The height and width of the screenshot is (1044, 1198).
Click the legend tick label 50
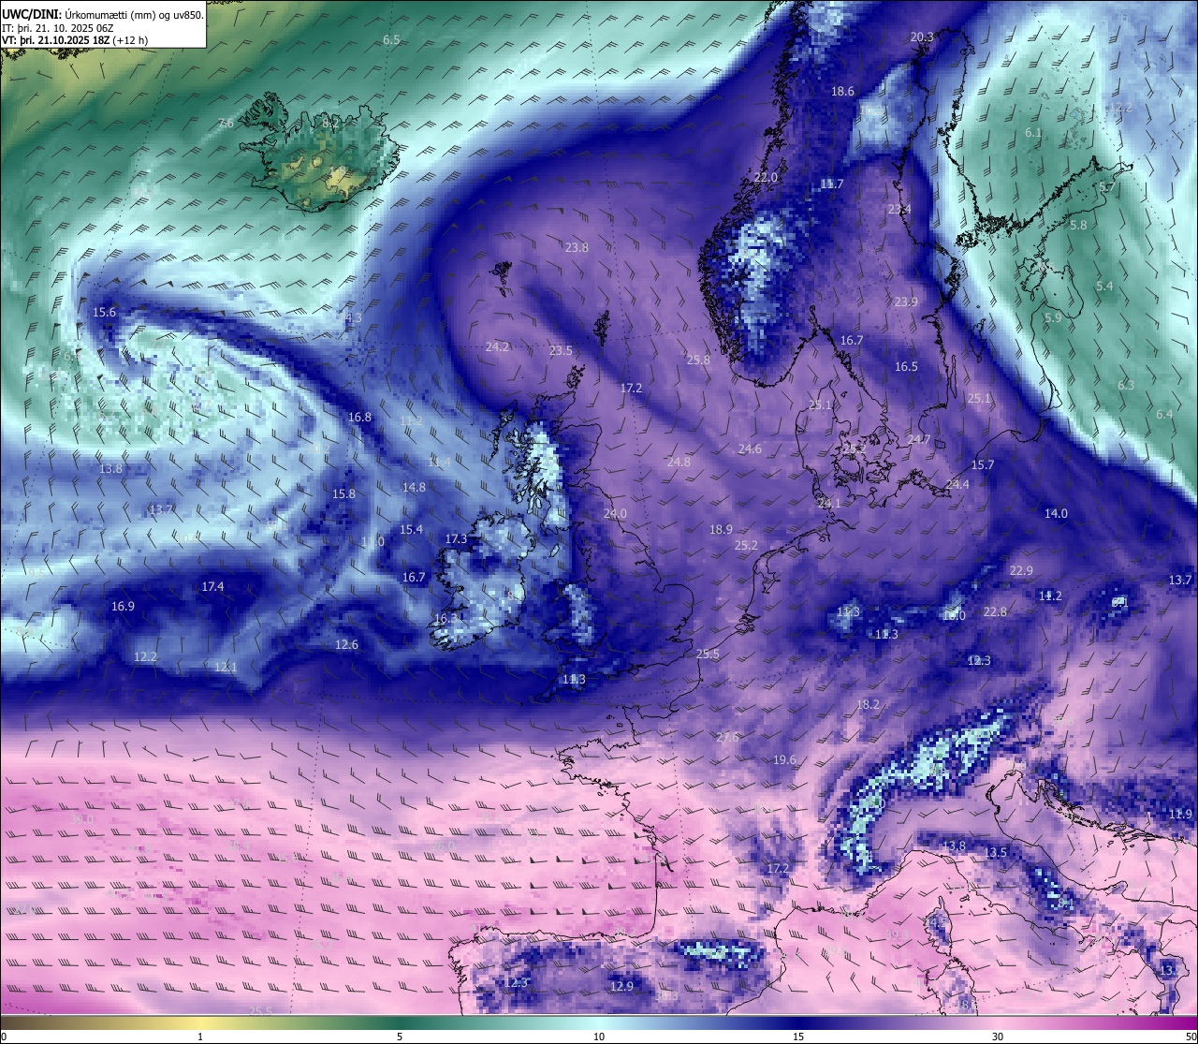(1191, 1037)
